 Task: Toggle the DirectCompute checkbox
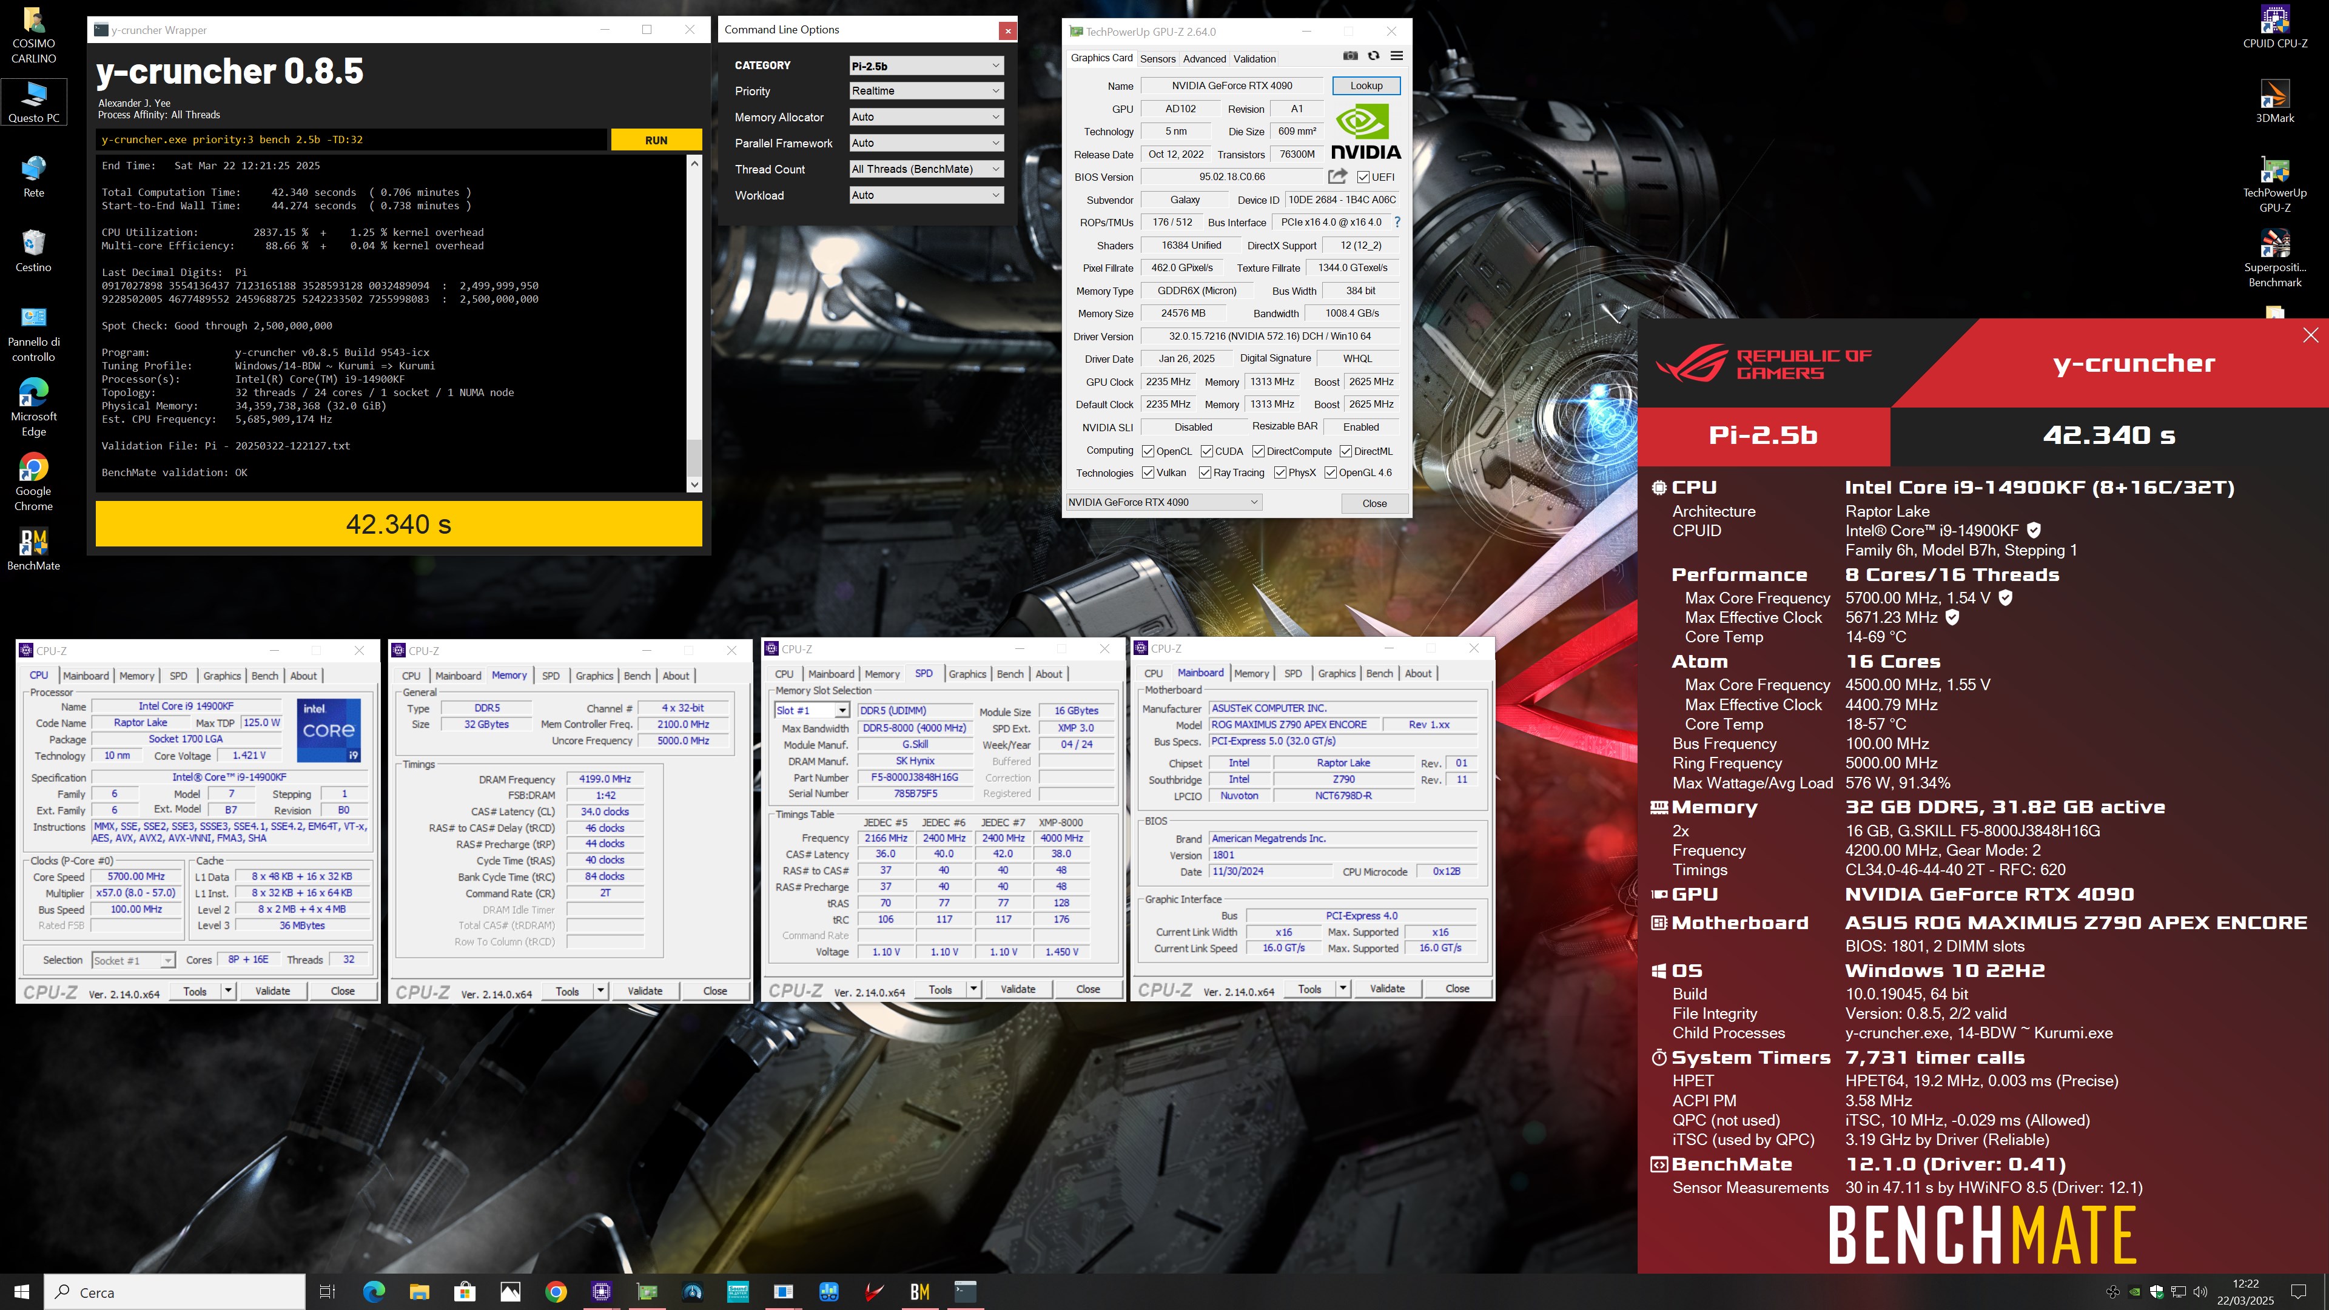point(1259,451)
